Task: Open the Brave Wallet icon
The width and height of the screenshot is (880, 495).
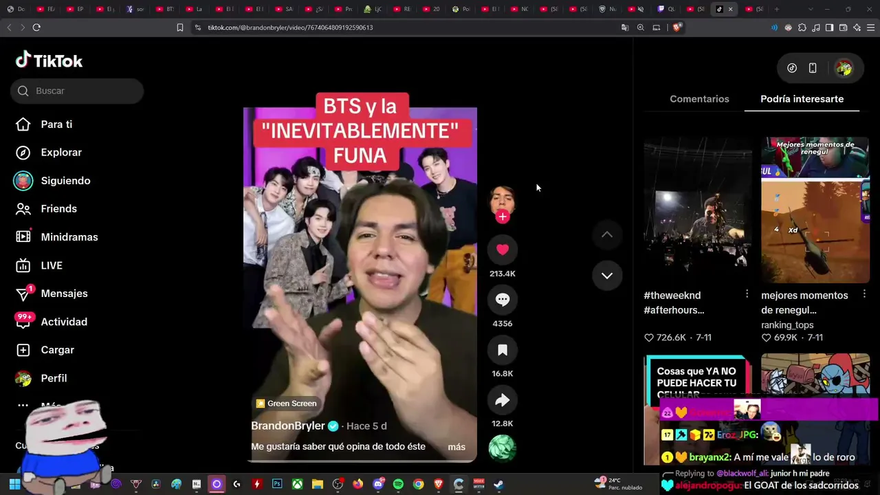Action: (x=844, y=27)
